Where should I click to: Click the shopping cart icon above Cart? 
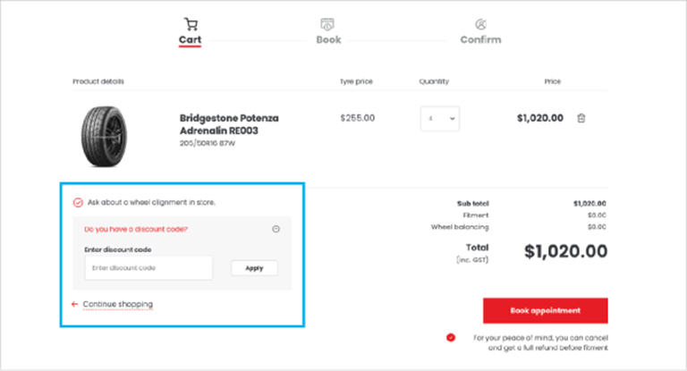click(191, 24)
